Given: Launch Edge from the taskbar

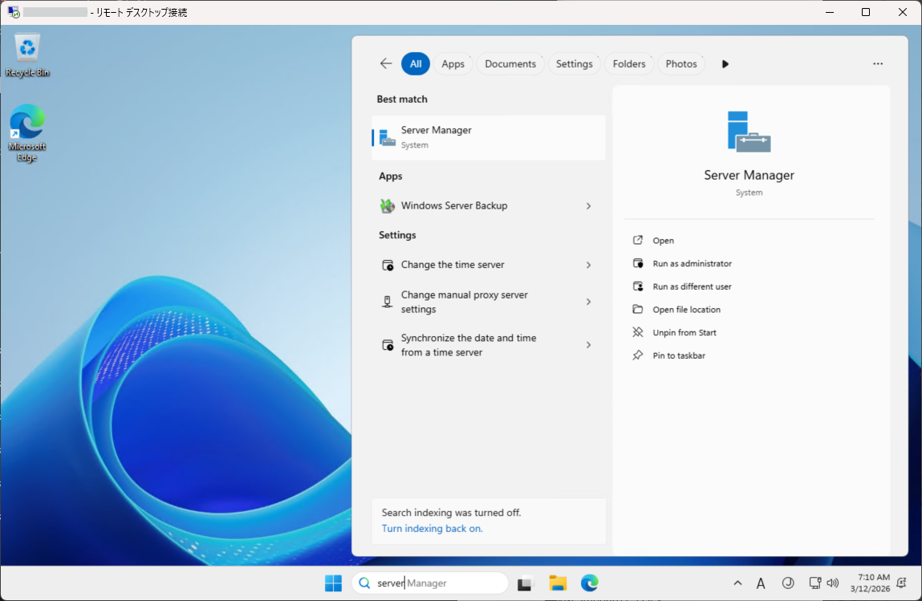Looking at the screenshot, I should tap(590, 583).
